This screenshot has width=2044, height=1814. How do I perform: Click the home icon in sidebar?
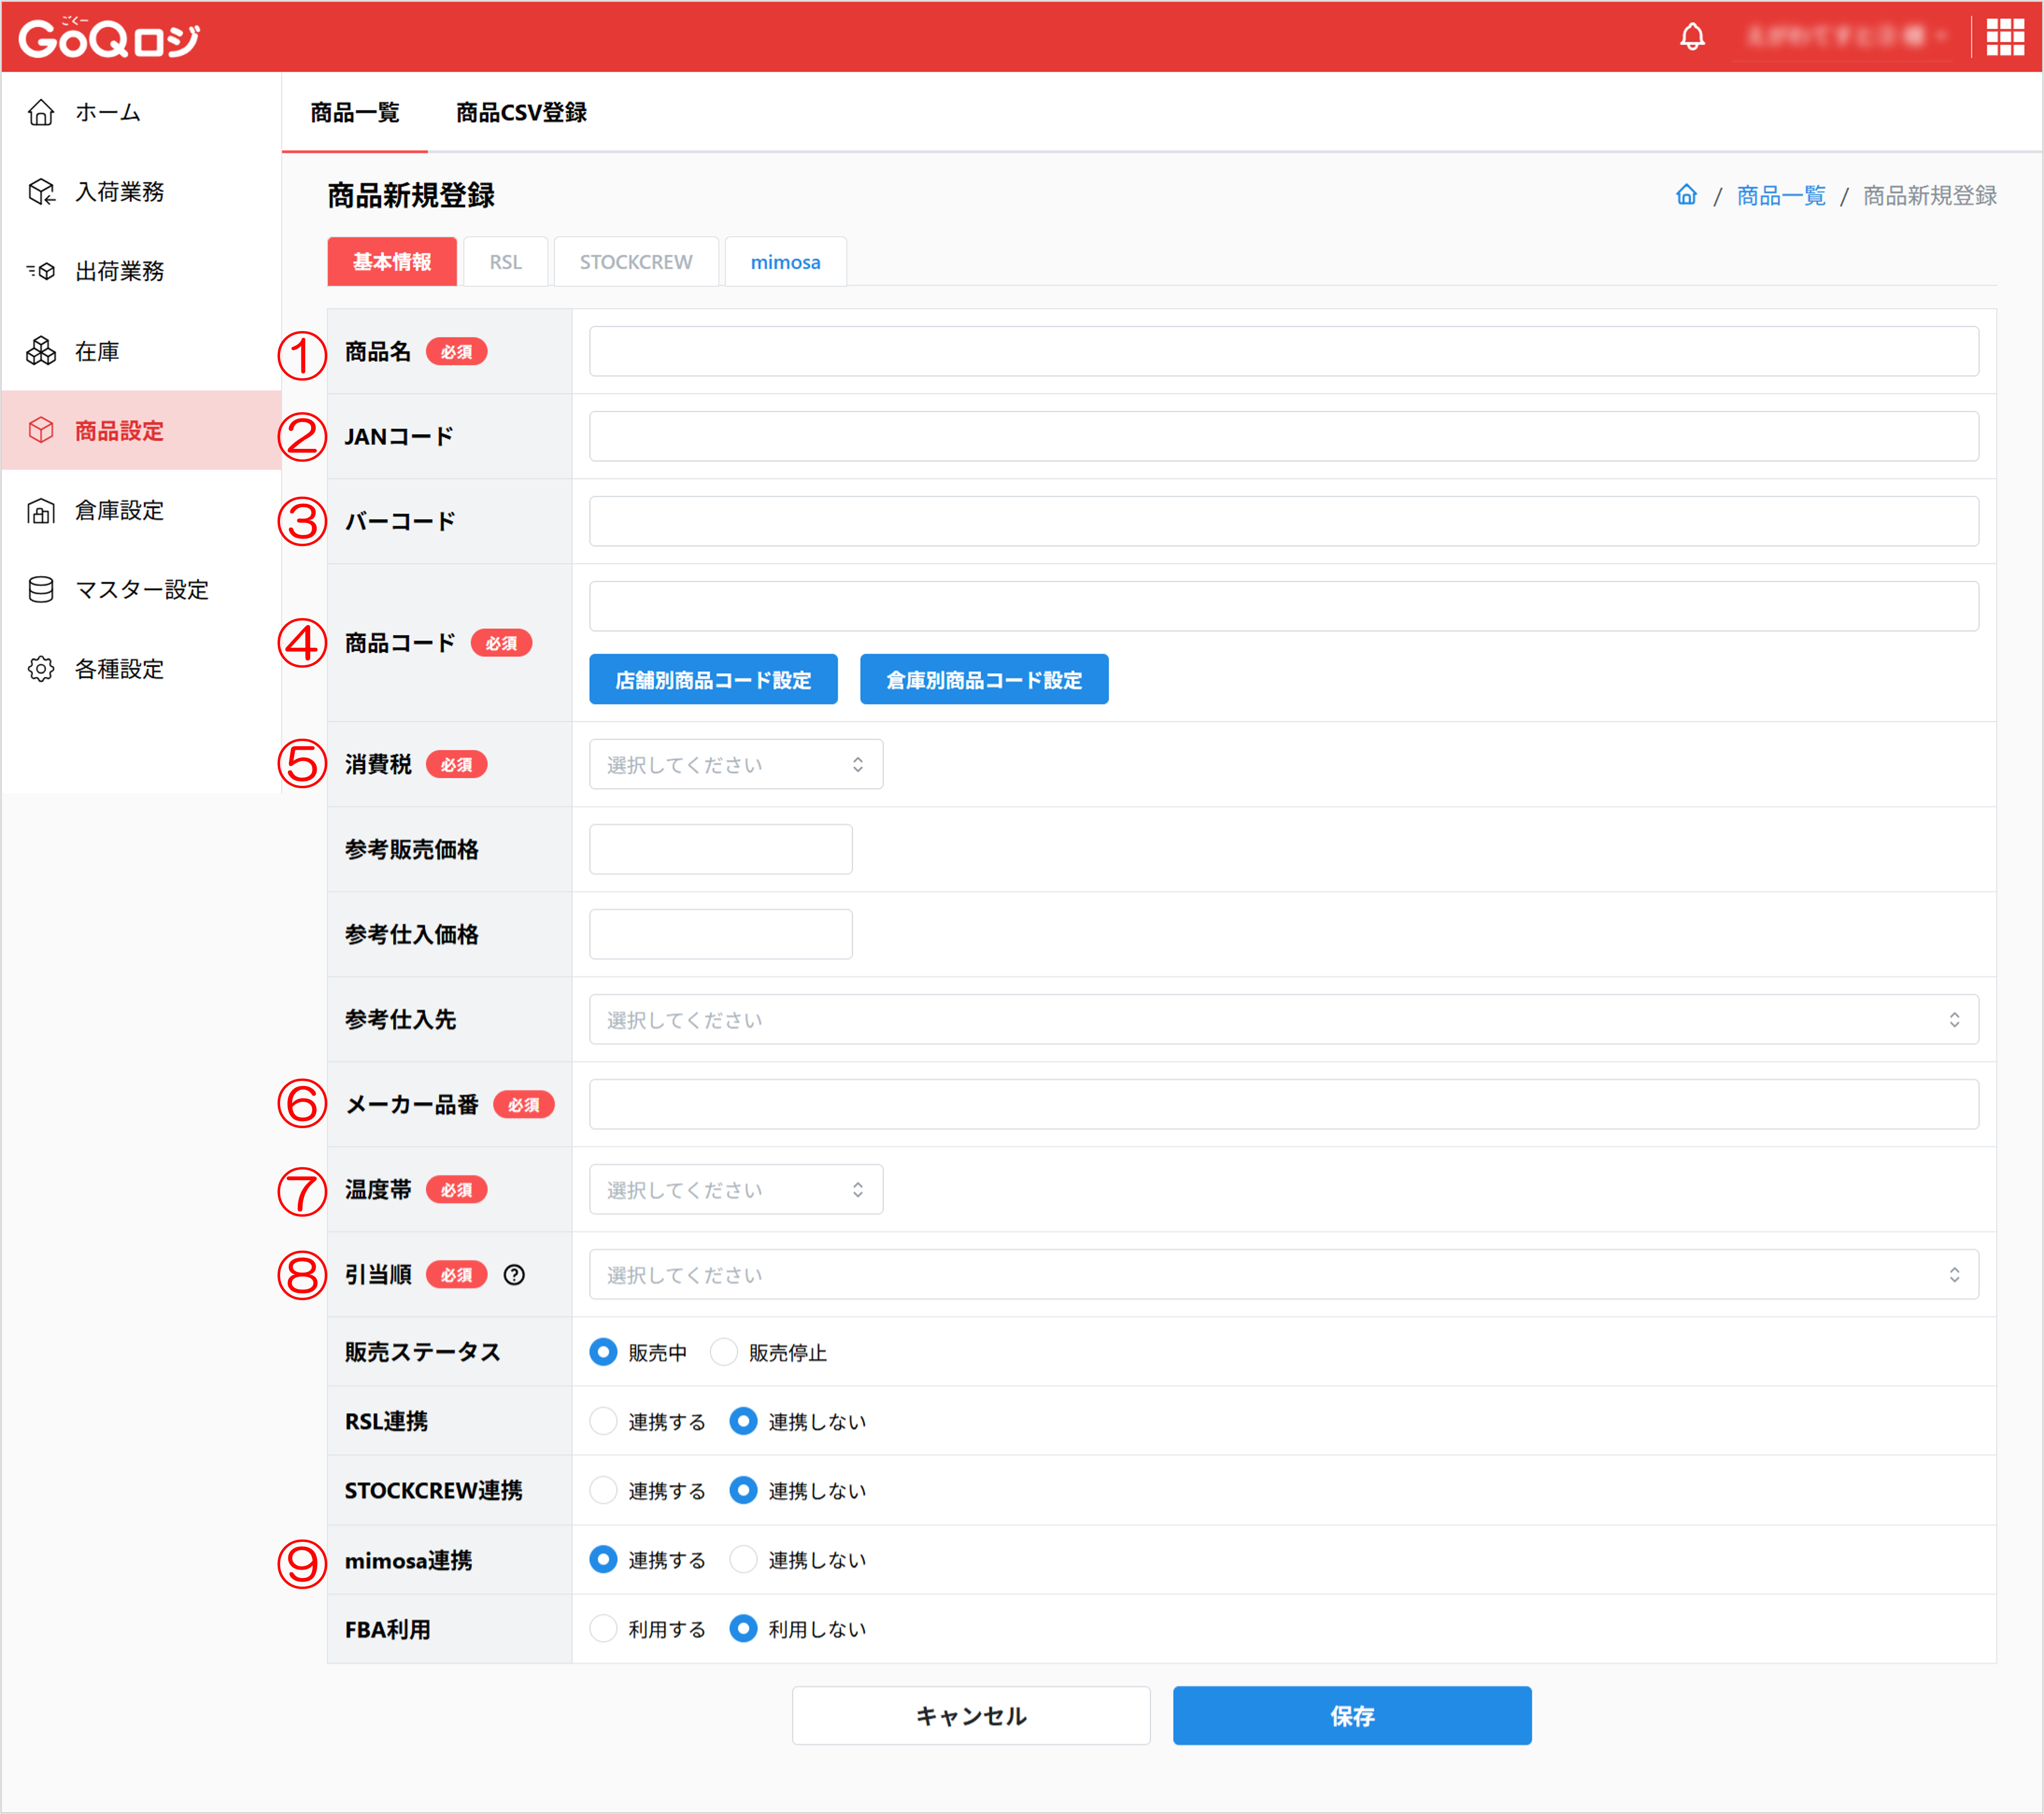(x=41, y=112)
